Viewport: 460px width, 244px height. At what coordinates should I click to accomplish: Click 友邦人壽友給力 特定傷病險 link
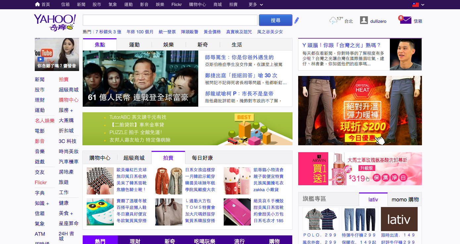[140, 140]
